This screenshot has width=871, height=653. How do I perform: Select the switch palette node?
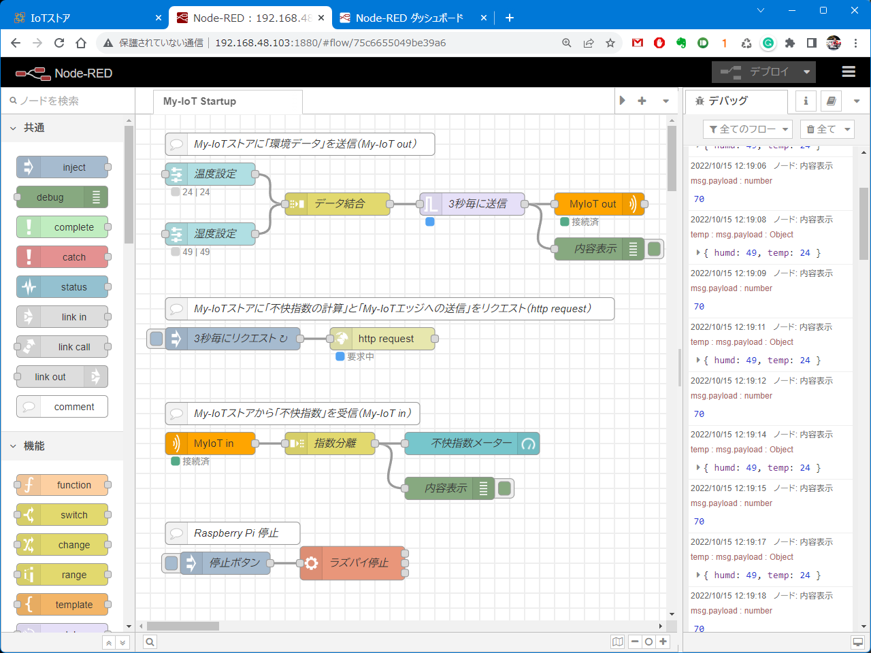(x=62, y=515)
